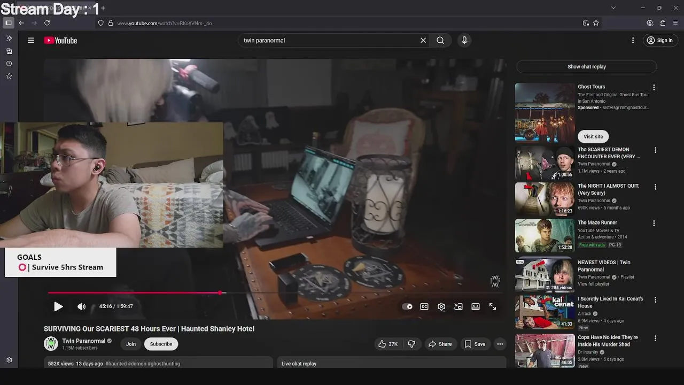Toggle the autoplay switch
Viewport: 684px width, 385px height.
[x=407, y=306]
